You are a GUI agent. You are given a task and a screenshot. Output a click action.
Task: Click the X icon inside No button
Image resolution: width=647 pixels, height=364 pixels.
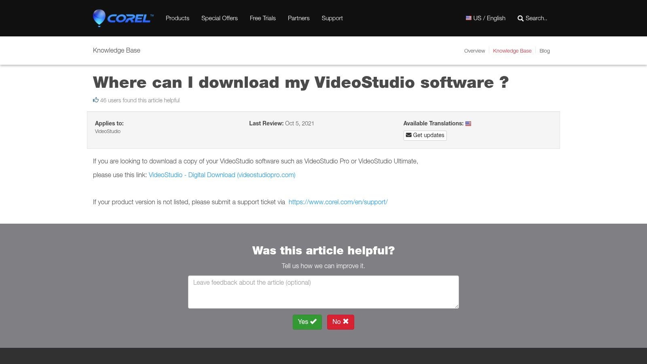[x=346, y=322]
